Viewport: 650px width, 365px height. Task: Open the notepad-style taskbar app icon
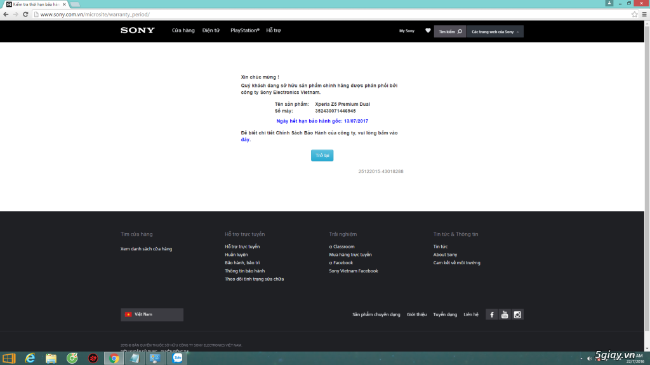(x=135, y=359)
